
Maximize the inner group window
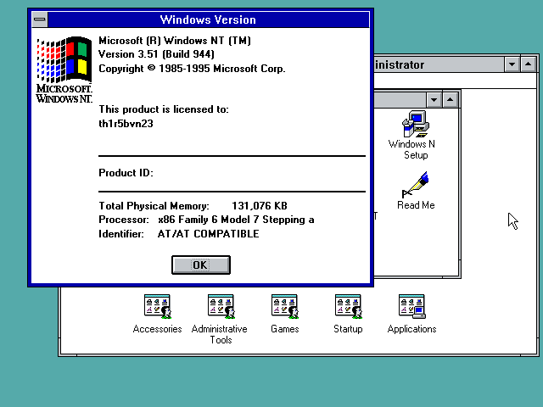(x=450, y=100)
